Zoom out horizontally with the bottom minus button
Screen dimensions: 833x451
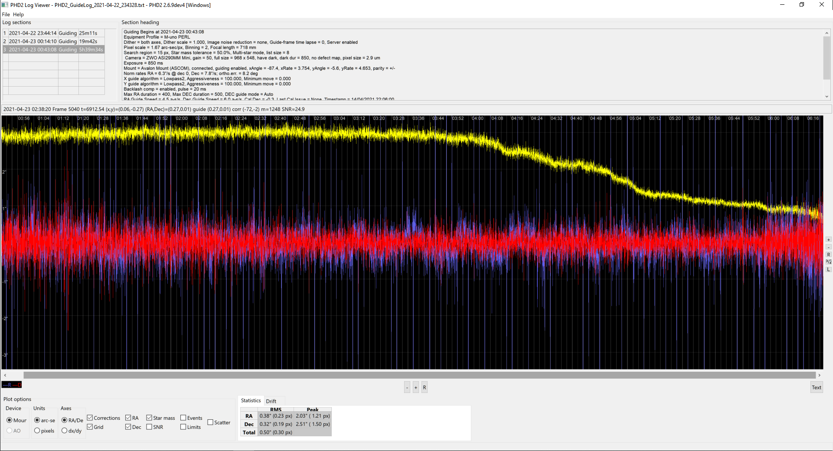pyautogui.click(x=407, y=387)
